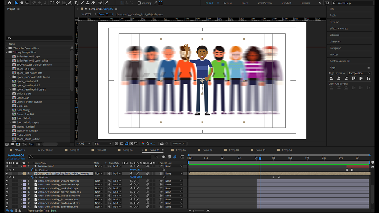
Task: Click the Search Help input field
Action: (x=353, y=3)
